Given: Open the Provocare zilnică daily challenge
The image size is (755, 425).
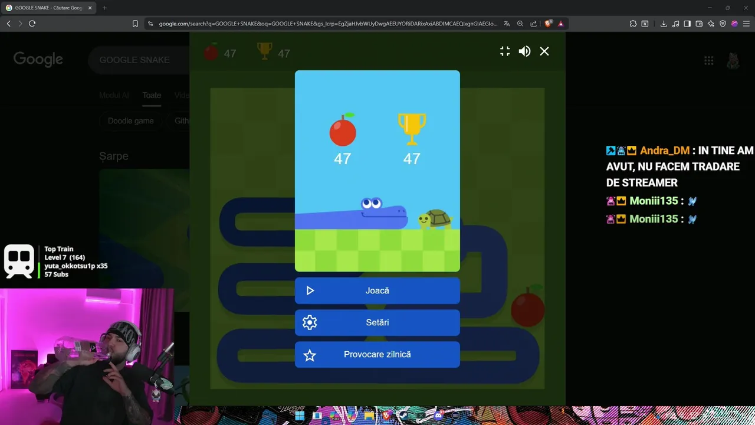Looking at the screenshot, I should pos(377,354).
